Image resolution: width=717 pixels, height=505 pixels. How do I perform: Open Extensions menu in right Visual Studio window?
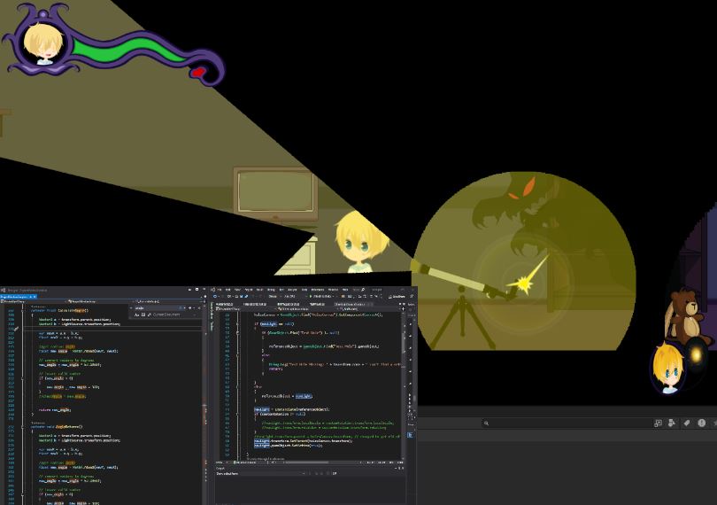click(x=318, y=290)
